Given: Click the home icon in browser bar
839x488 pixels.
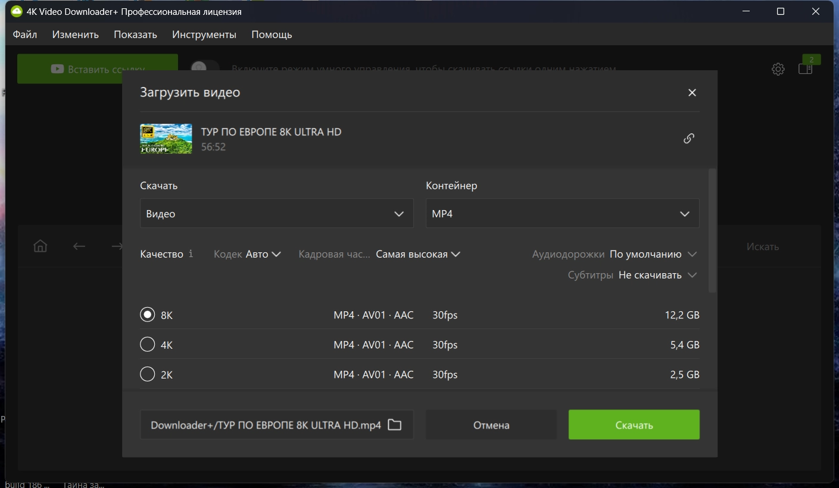Looking at the screenshot, I should [x=40, y=246].
